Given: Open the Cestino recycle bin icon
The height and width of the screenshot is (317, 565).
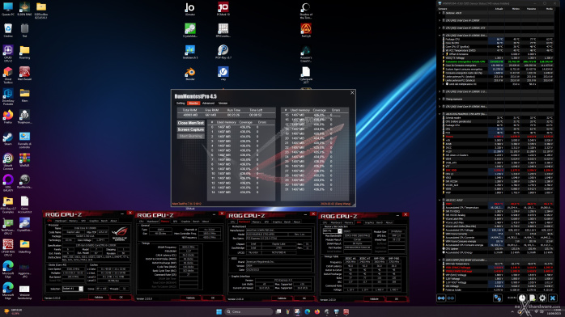Looking at the screenshot, I should pyautogui.click(x=8, y=30).
